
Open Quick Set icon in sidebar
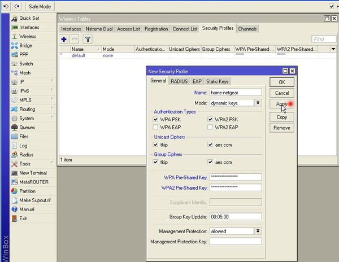[x=15, y=19]
